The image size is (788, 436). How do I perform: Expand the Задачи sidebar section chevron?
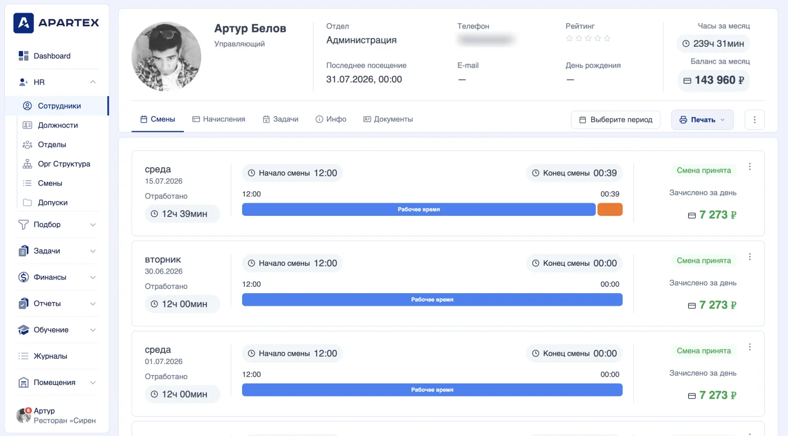pyautogui.click(x=93, y=251)
